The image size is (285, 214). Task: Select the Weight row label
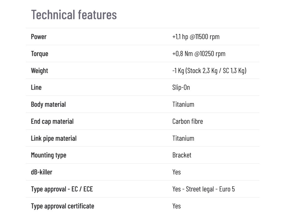tap(40, 71)
